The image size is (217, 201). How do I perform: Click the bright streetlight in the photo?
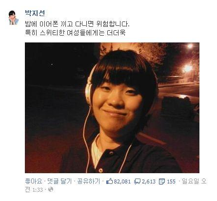(x=188, y=68)
